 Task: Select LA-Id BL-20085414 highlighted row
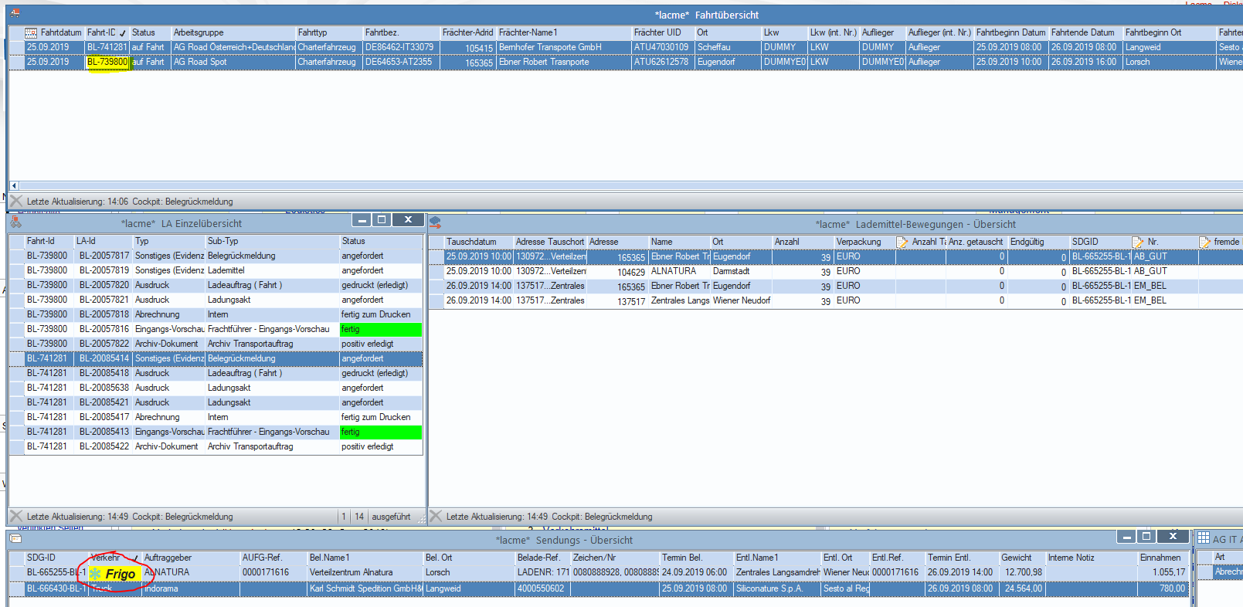click(216, 358)
